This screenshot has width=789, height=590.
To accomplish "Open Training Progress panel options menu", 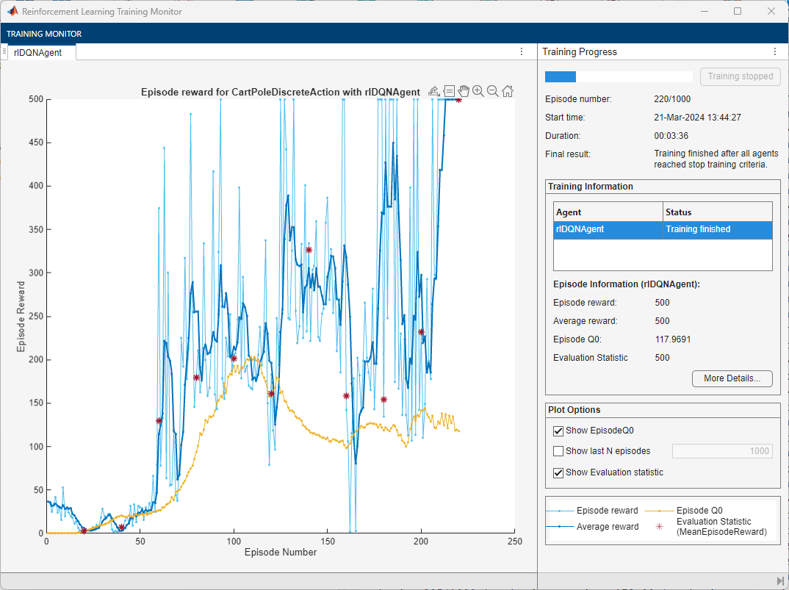I will coord(774,52).
